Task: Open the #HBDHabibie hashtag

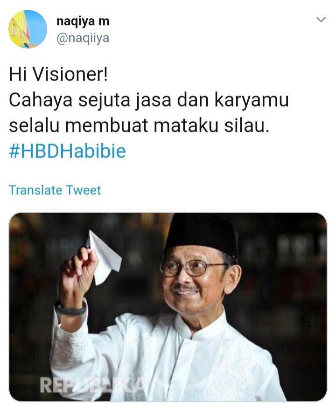Action: click(x=67, y=151)
